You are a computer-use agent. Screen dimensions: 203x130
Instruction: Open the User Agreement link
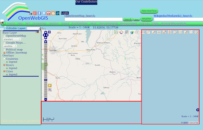pos(108,24)
